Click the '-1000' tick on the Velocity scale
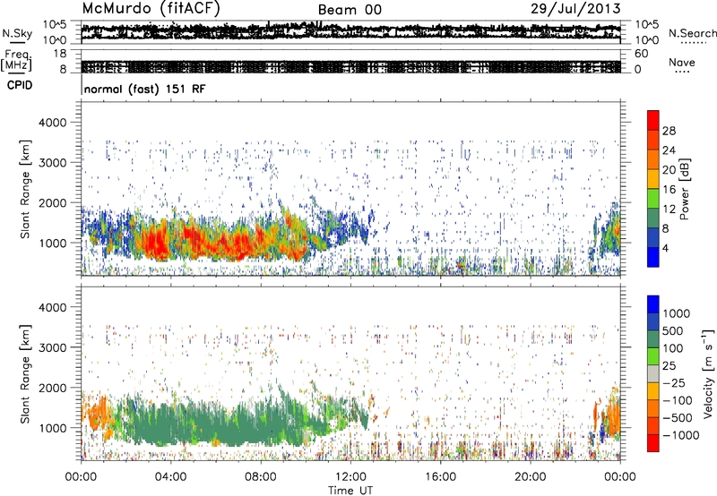The height and width of the screenshot is (496, 717). point(681,435)
